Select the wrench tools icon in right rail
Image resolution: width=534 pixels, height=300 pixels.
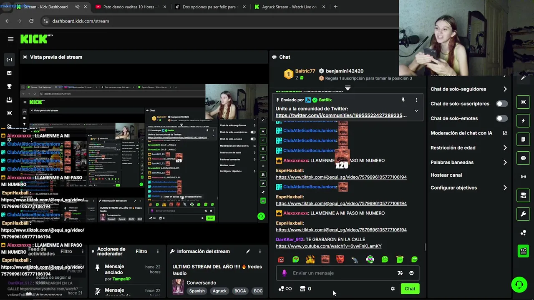click(523, 214)
